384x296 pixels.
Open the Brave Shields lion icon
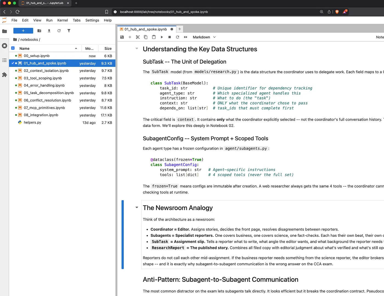click(x=337, y=12)
